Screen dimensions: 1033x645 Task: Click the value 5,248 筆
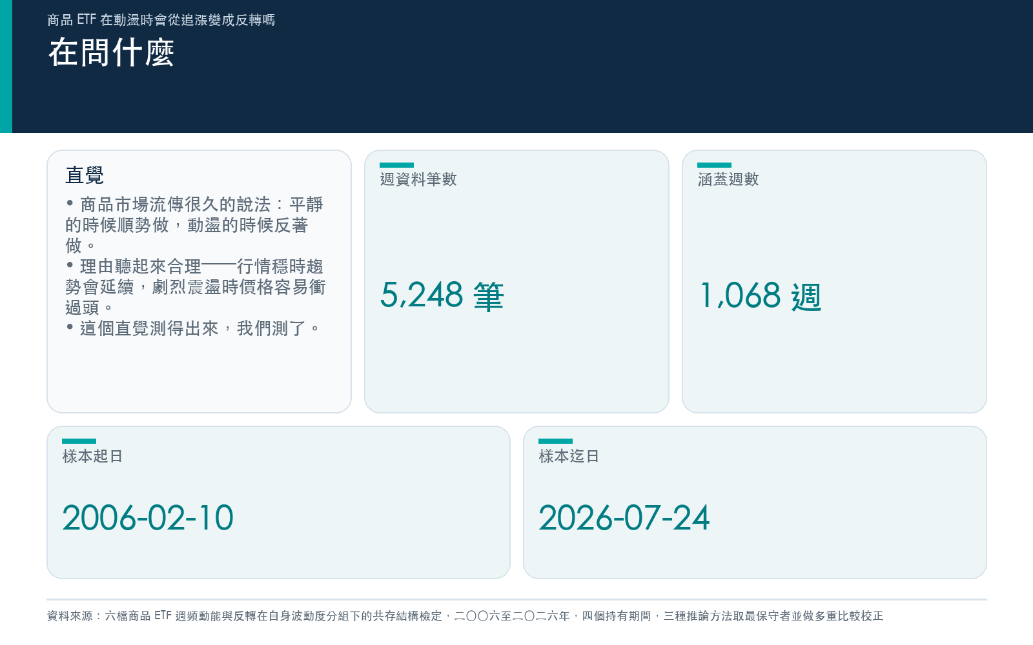[x=442, y=296]
